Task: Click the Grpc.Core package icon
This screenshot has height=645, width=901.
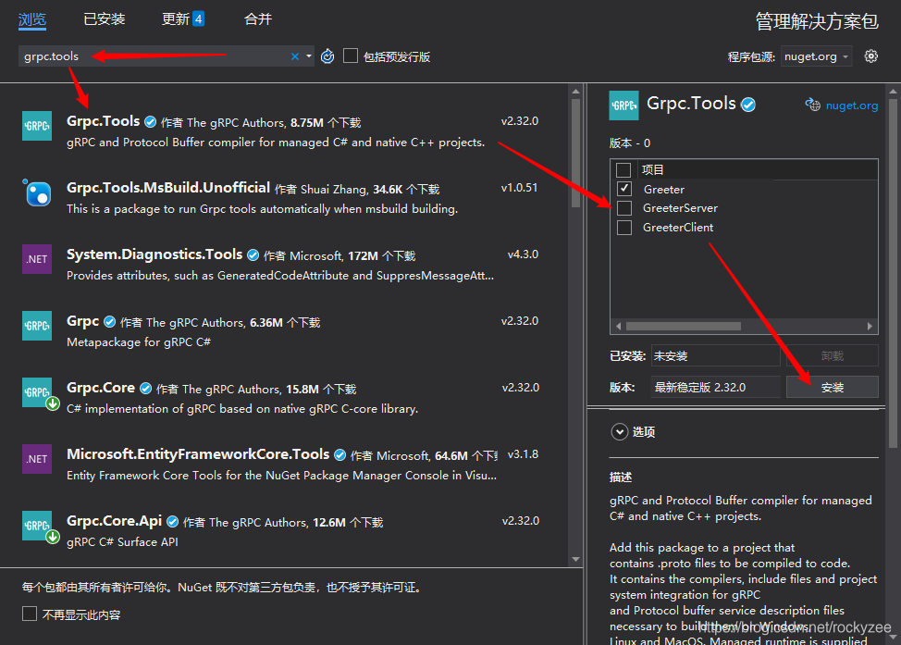Action: [37, 392]
